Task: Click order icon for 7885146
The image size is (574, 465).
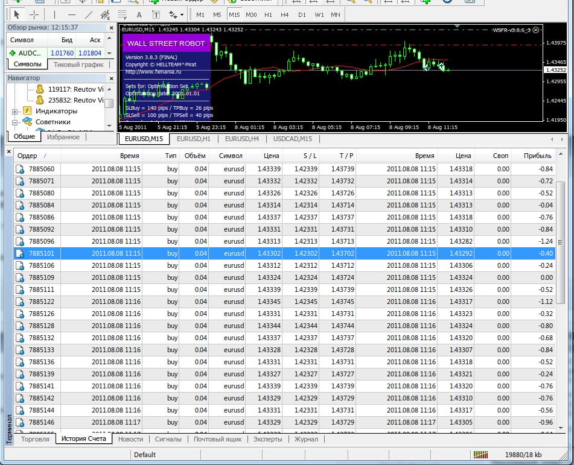Action: 20,423
